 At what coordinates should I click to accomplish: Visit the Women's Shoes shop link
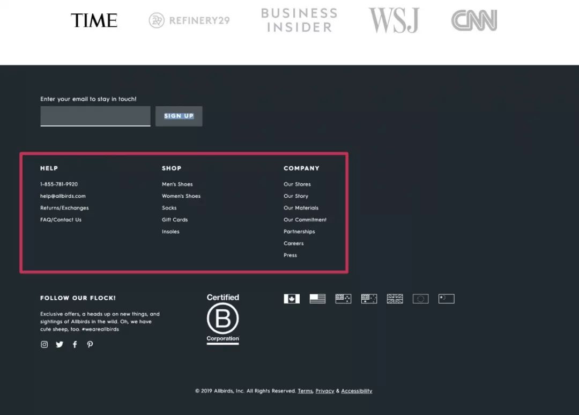pyautogui.click(x=181, y=196)
